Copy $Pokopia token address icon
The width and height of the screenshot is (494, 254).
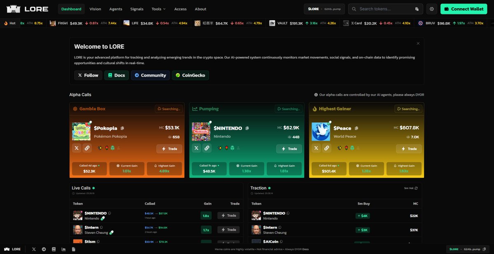point(122,128)
